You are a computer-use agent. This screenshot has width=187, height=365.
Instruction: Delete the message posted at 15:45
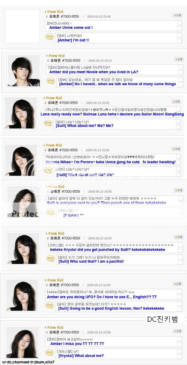coord(177,15)
